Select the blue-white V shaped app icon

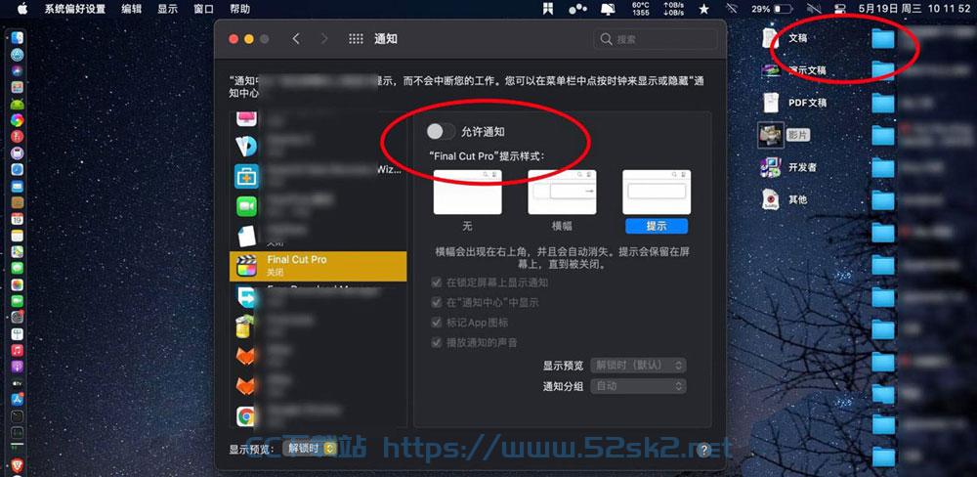[x=246, y=147]
